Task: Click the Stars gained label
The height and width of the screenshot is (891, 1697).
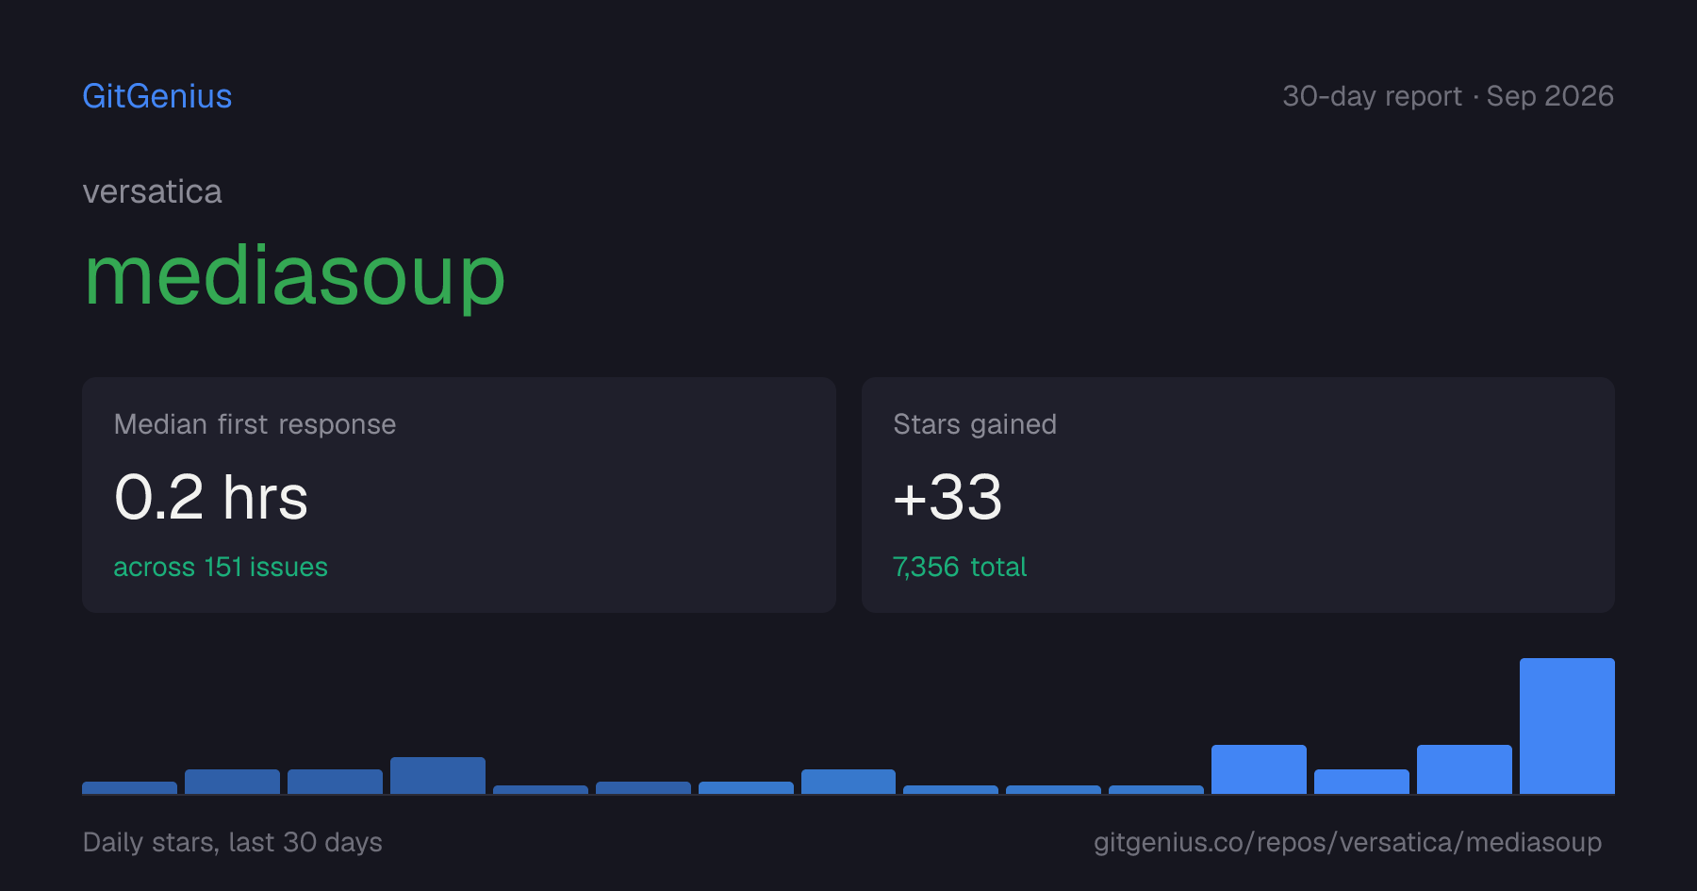Action: [975, 424]
